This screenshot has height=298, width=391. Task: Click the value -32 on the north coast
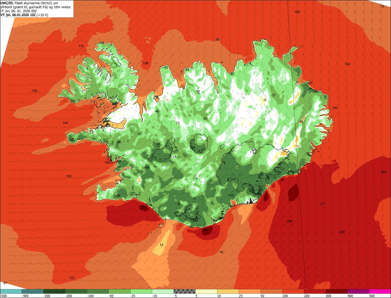point(166,67)
